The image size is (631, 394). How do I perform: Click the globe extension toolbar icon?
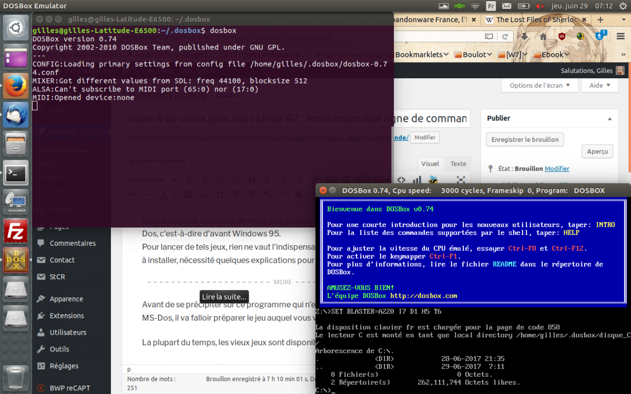pyautogui.click(x=581, y=37)
